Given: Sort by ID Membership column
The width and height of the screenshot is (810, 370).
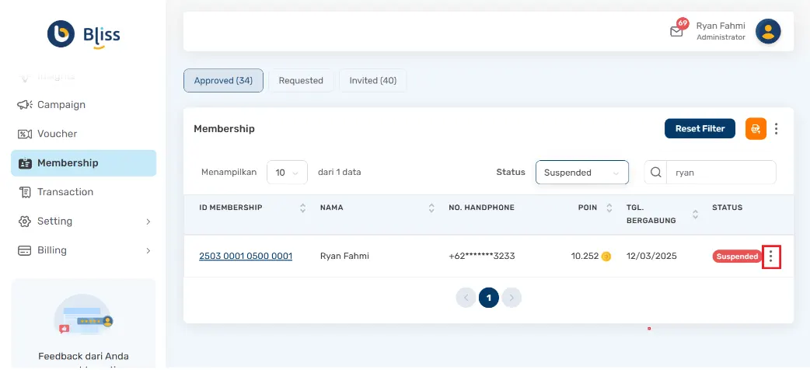Looking at the screenshot, I should coord(302,208).
